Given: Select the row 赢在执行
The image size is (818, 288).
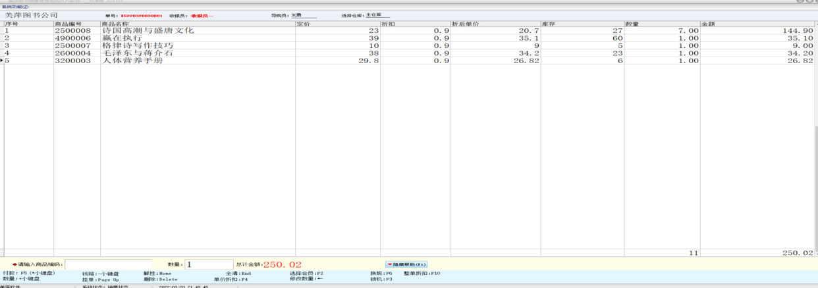Looking at the screenshot, I should pyautogui.click(x=408, y=38).
